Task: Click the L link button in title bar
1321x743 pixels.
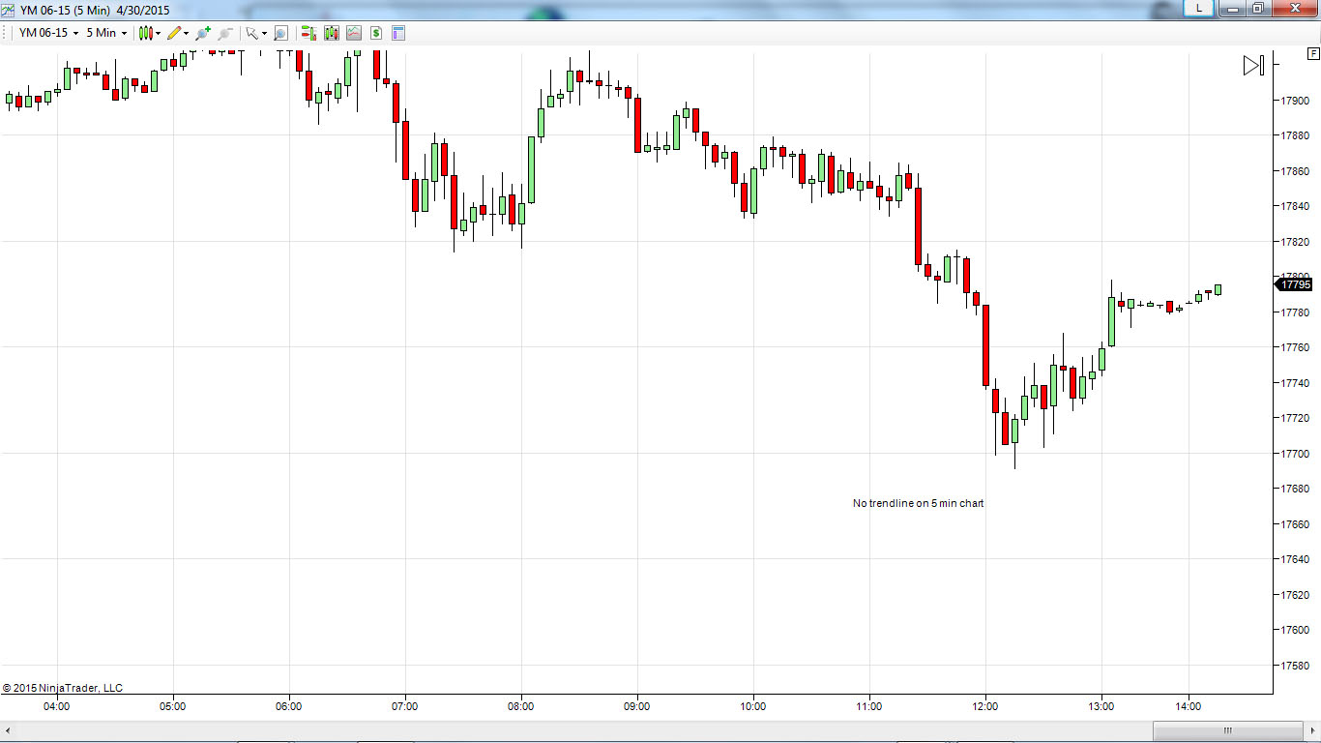Action: click(1199, 8)
